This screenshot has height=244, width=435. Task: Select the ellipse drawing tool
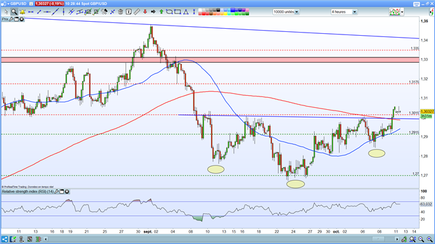tap(170, 12)
